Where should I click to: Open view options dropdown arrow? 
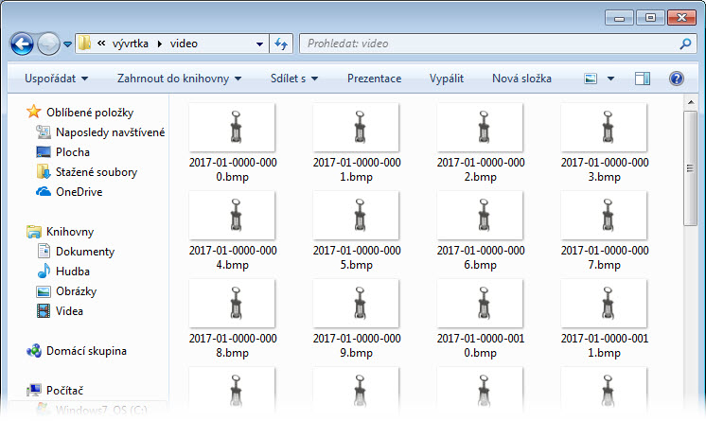point(610,79)
